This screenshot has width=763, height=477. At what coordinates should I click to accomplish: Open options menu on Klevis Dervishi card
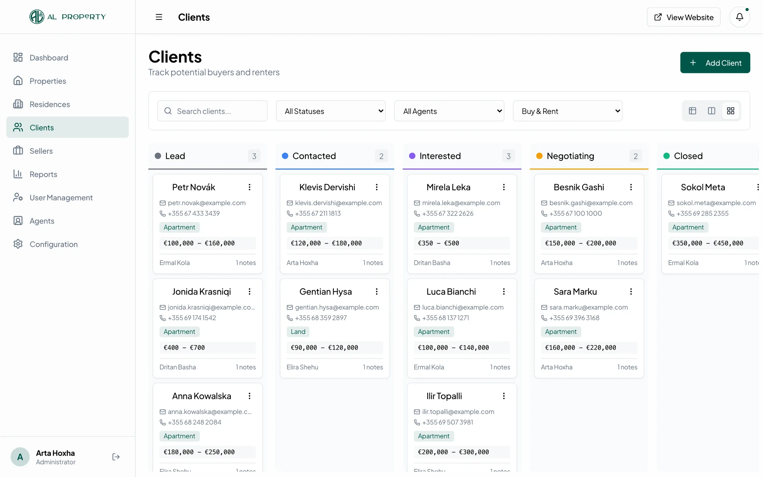(x=376, y=187)
